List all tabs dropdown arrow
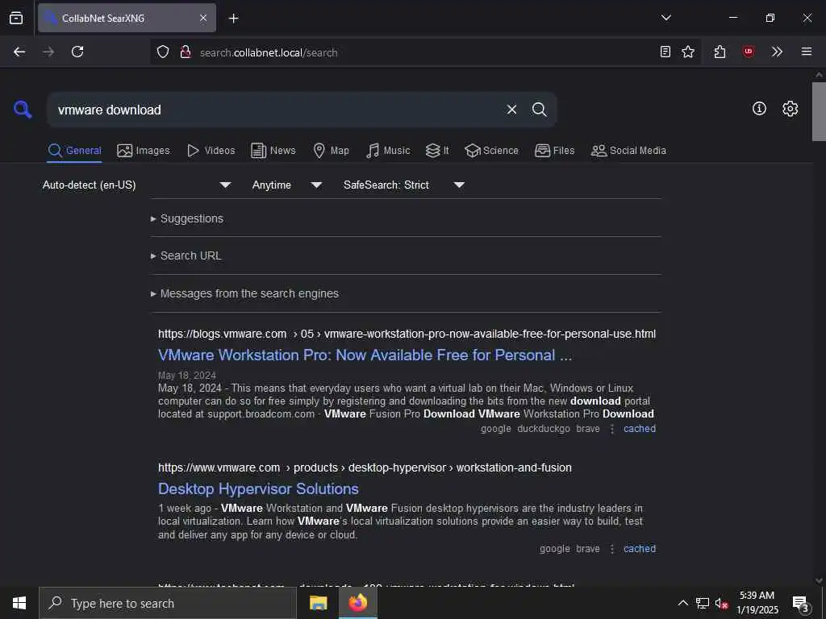This screenshot has width=826, height=619. pyautogui.click(x=665, y=18)
